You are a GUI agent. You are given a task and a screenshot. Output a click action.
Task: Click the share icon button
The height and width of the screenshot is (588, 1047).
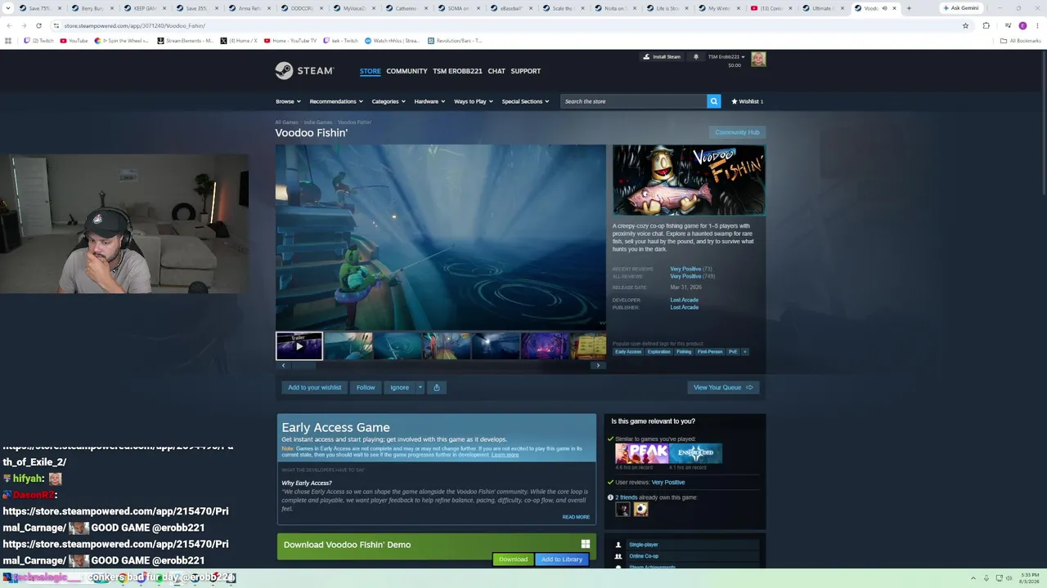[x=437, y=387]
